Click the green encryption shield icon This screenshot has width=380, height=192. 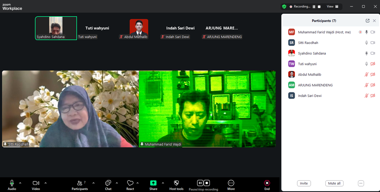284,6
